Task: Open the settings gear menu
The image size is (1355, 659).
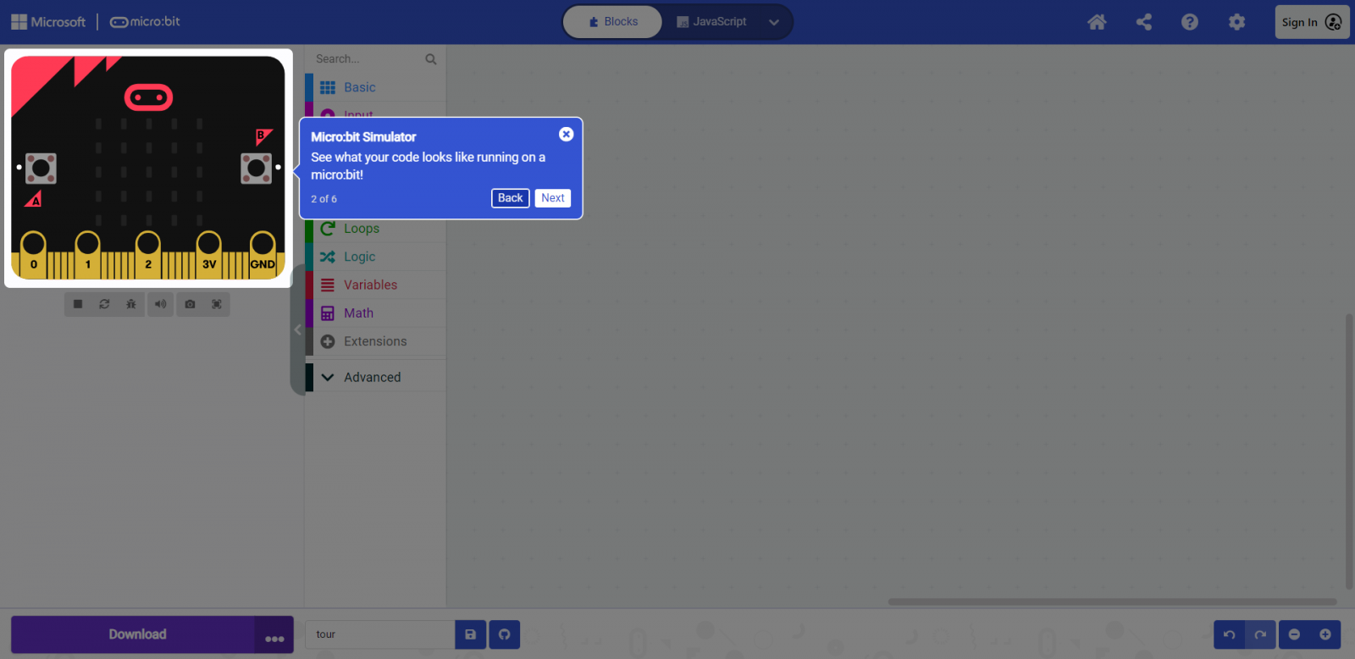Action: 1236,22
